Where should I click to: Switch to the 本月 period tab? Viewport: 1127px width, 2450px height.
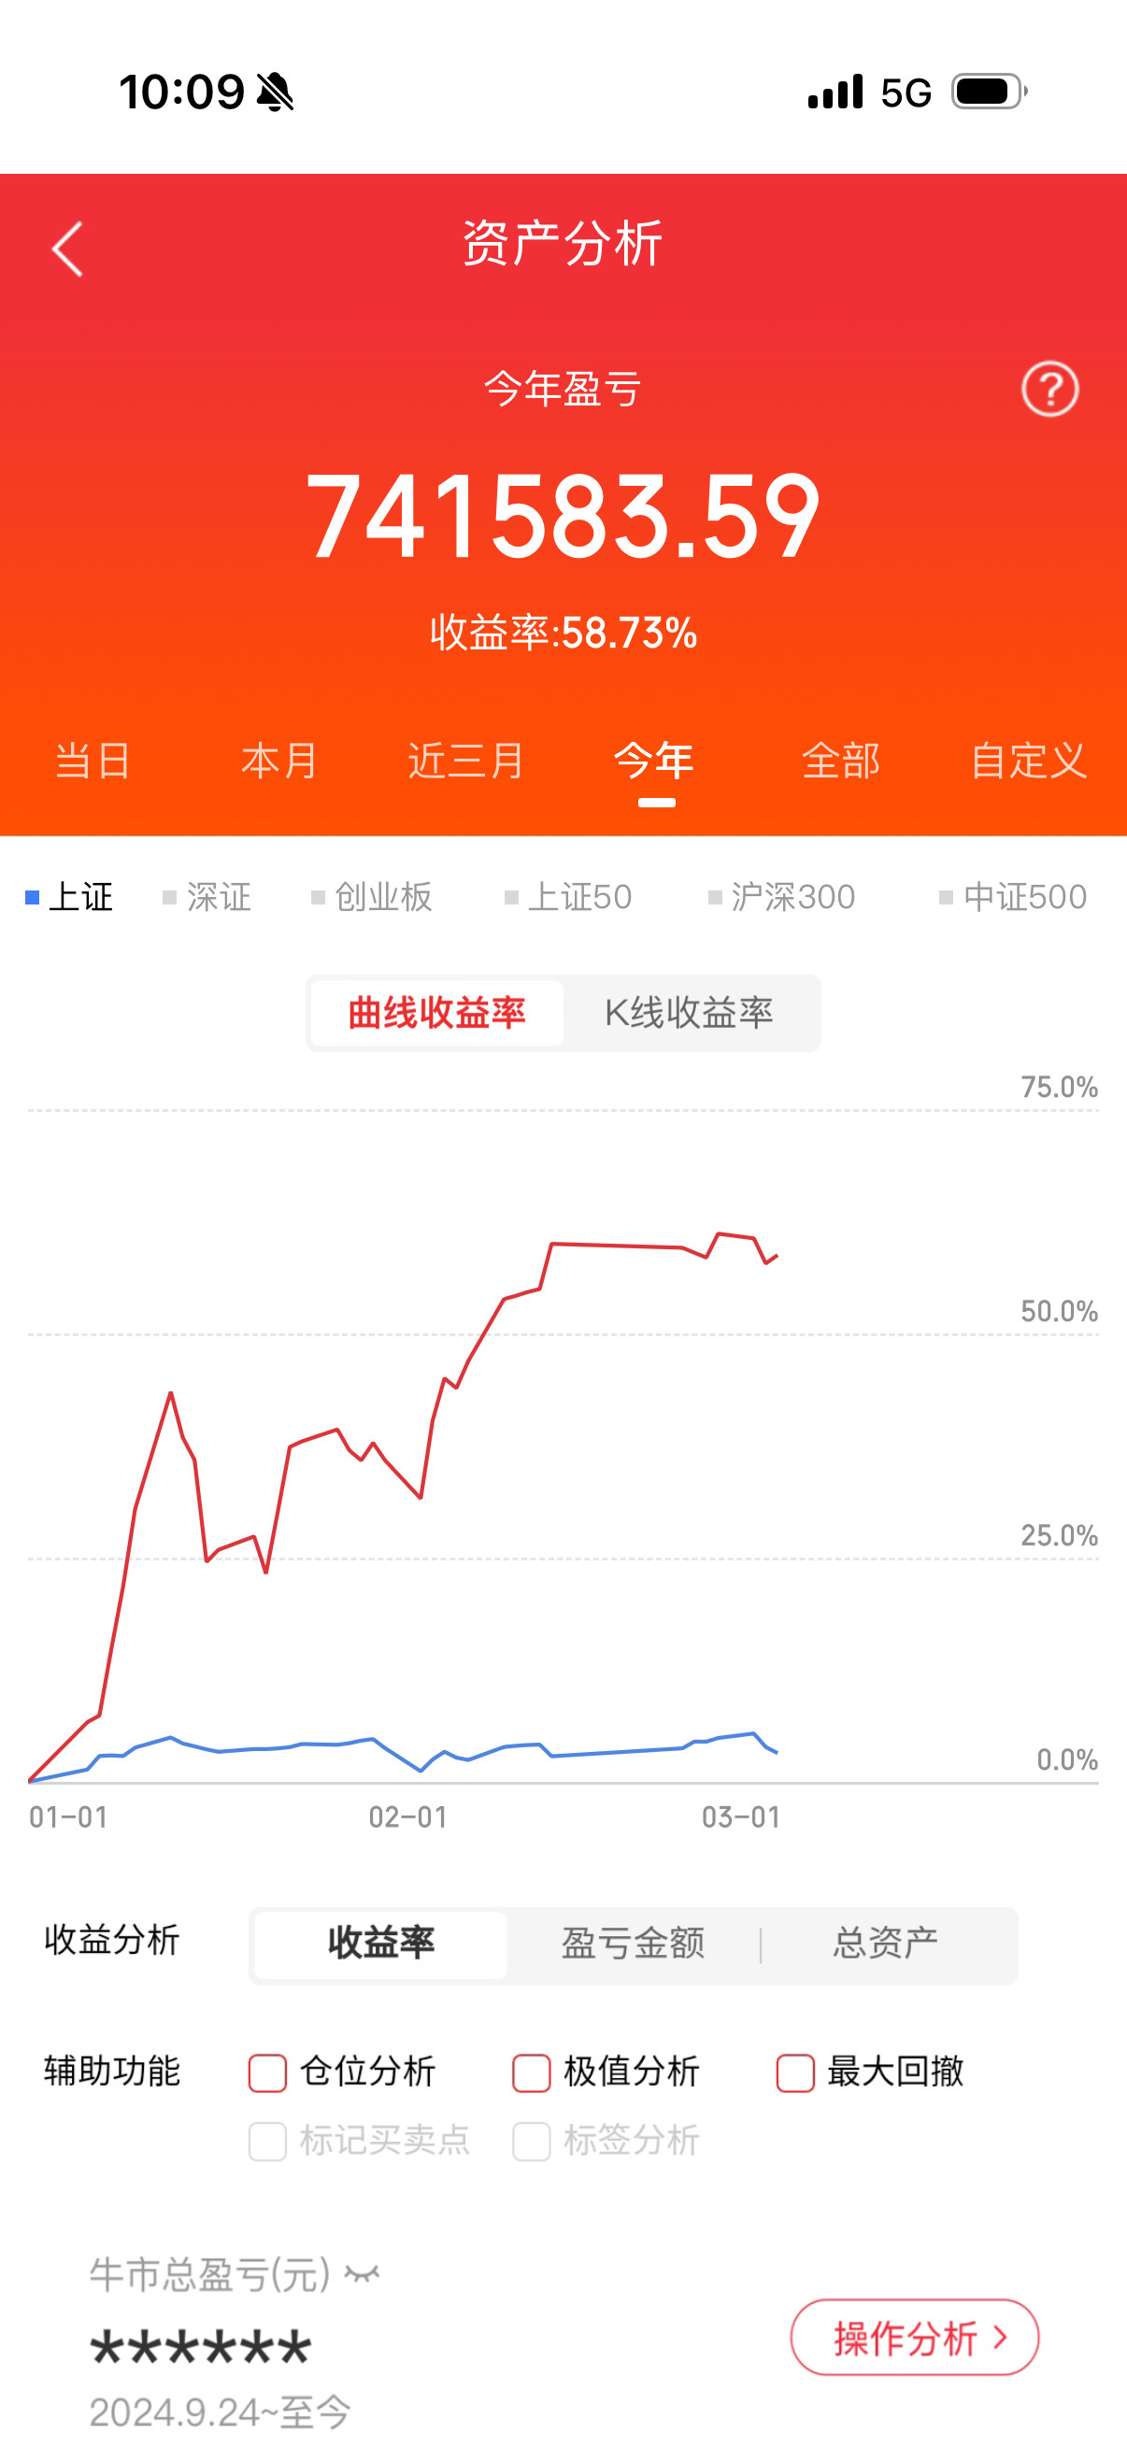tap(279, 761)
